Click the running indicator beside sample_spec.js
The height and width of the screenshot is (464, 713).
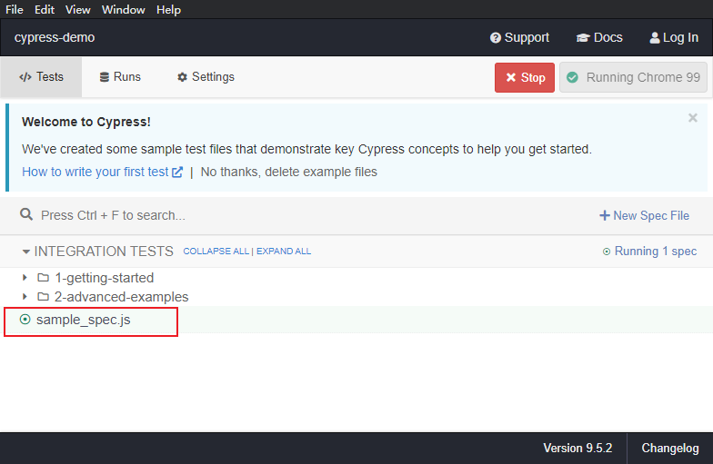[25, 320]
